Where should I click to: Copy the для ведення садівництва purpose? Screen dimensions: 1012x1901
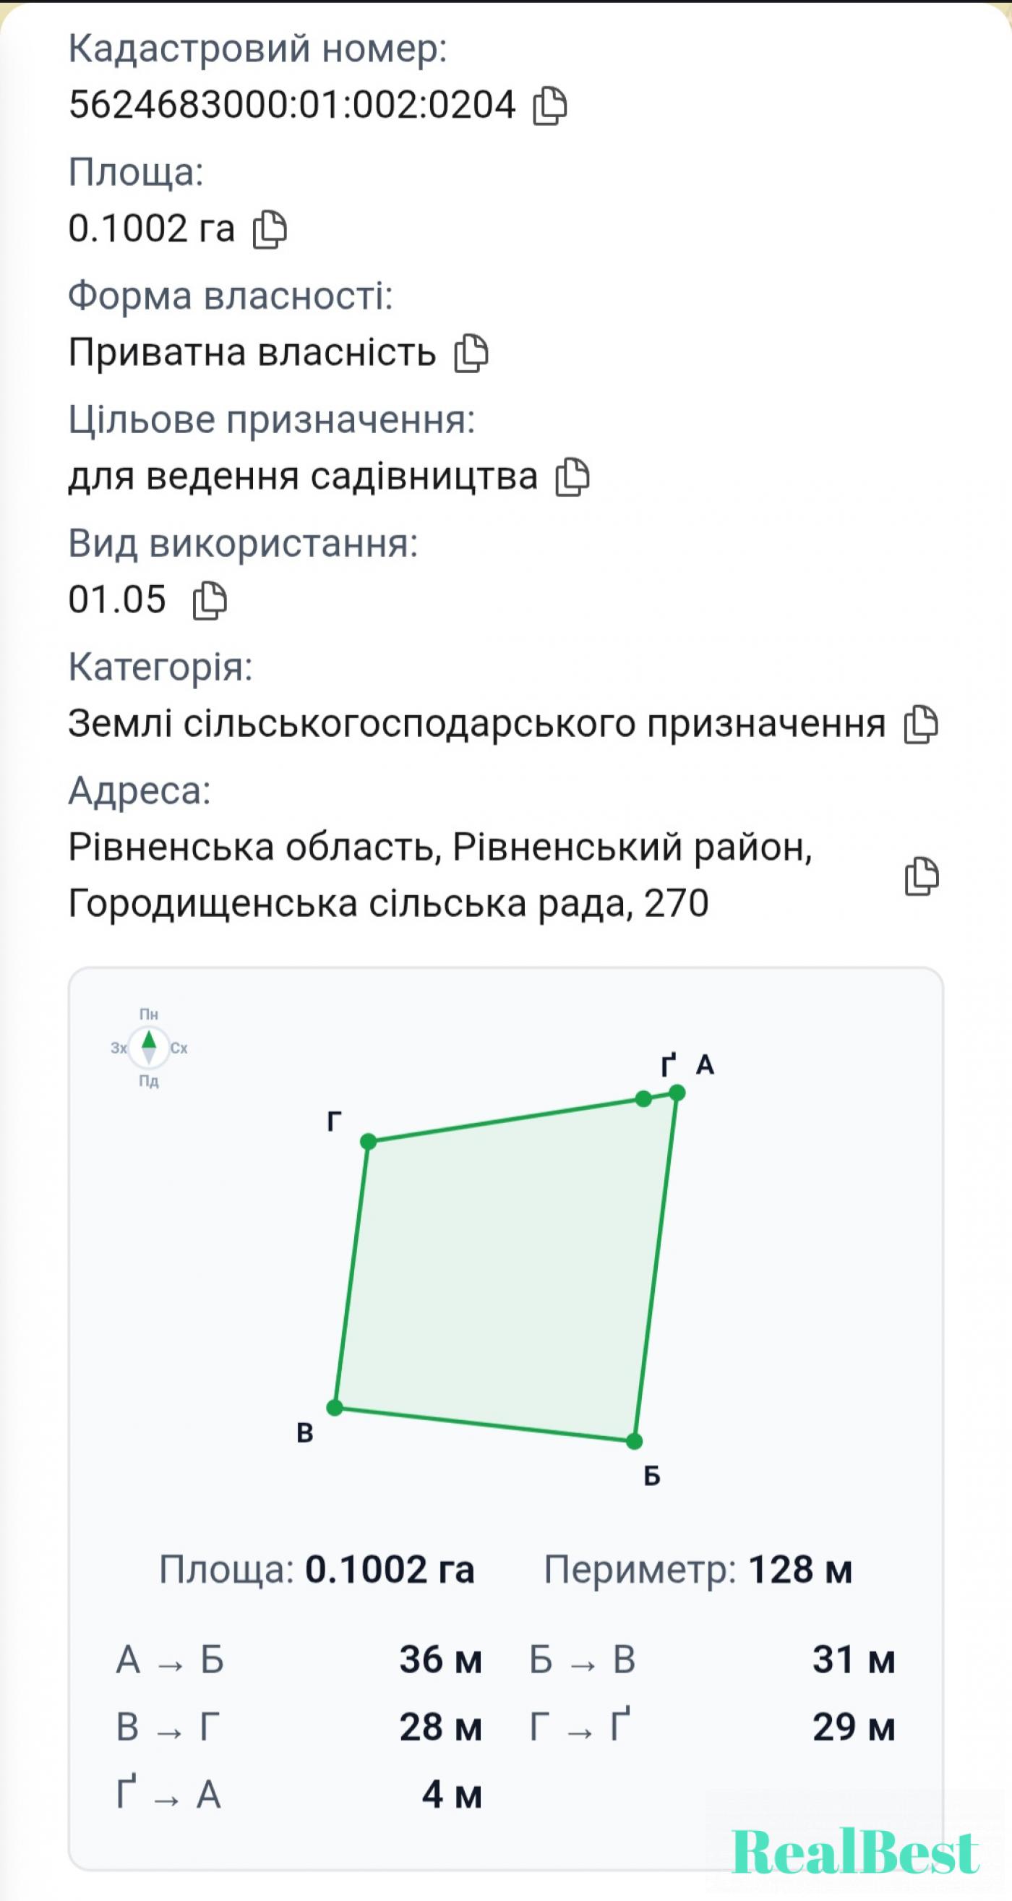[x=573, y=477]
